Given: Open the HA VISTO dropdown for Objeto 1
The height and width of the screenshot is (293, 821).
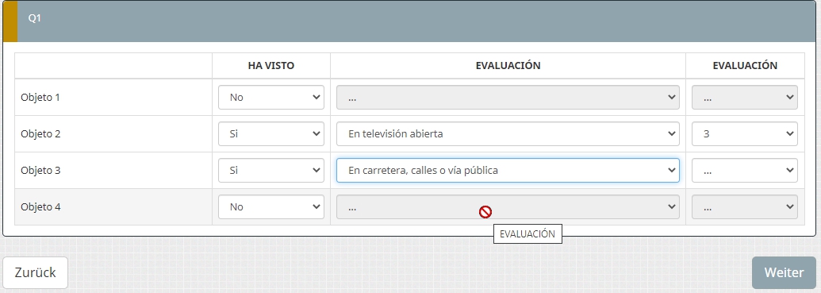Looking at the screenshot, I should point(271,98).
